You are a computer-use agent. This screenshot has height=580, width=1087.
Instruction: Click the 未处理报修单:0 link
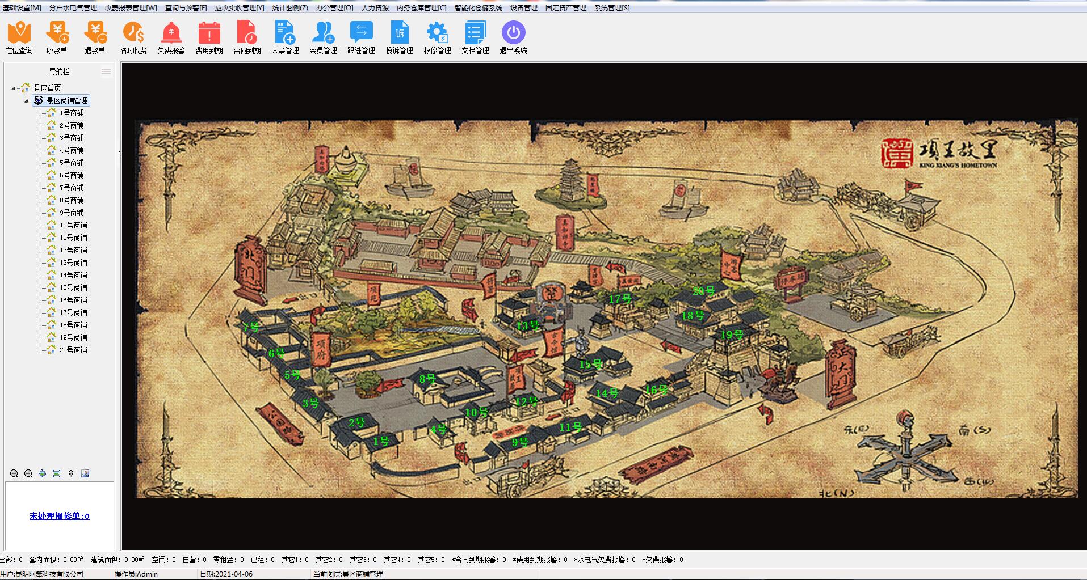click(x=60, y=516)
